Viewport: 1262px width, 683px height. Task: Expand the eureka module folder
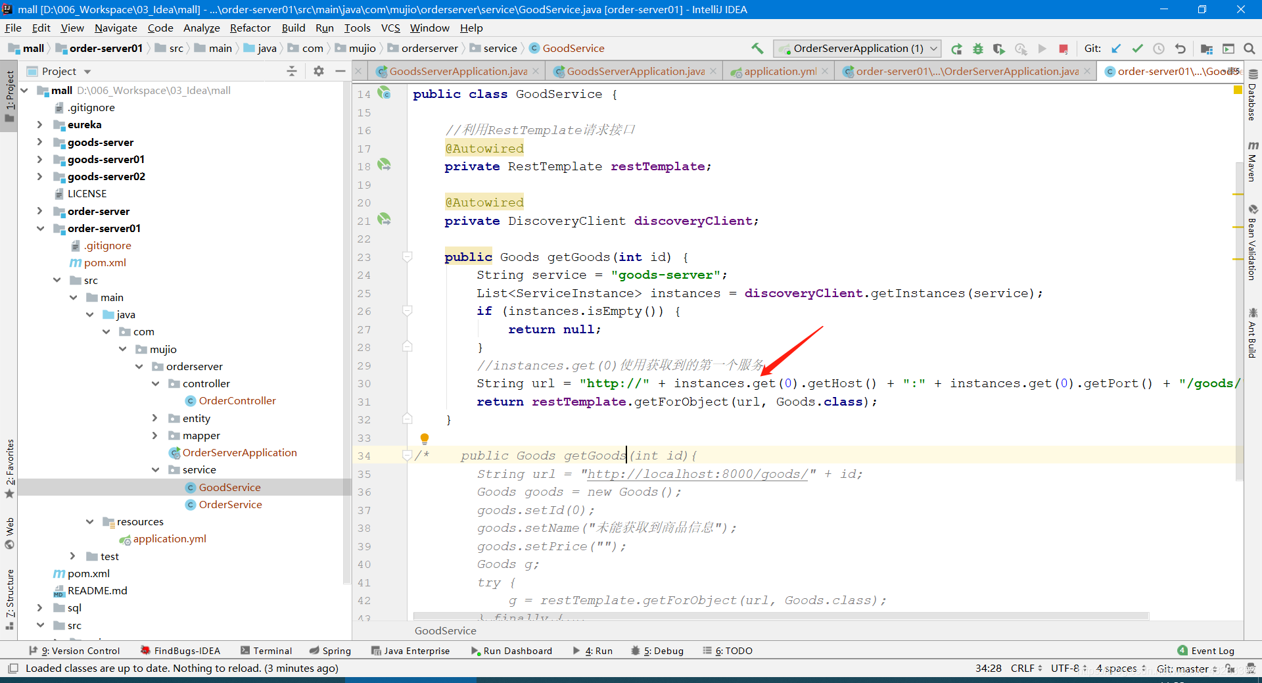point(39,124)
